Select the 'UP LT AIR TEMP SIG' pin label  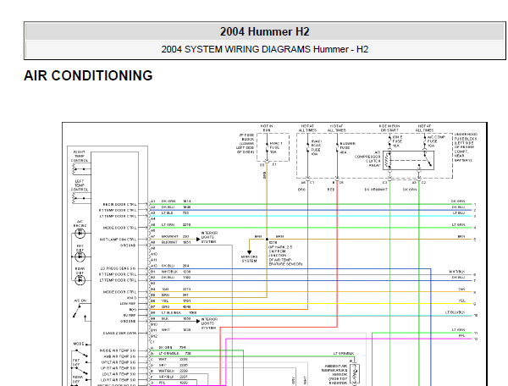click(119, 362)
